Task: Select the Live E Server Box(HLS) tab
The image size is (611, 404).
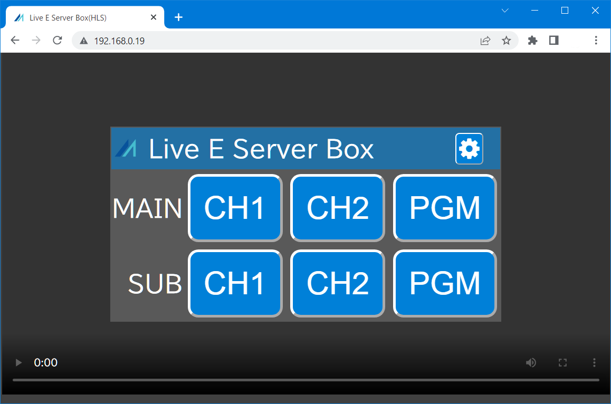Action: (85, 17)
